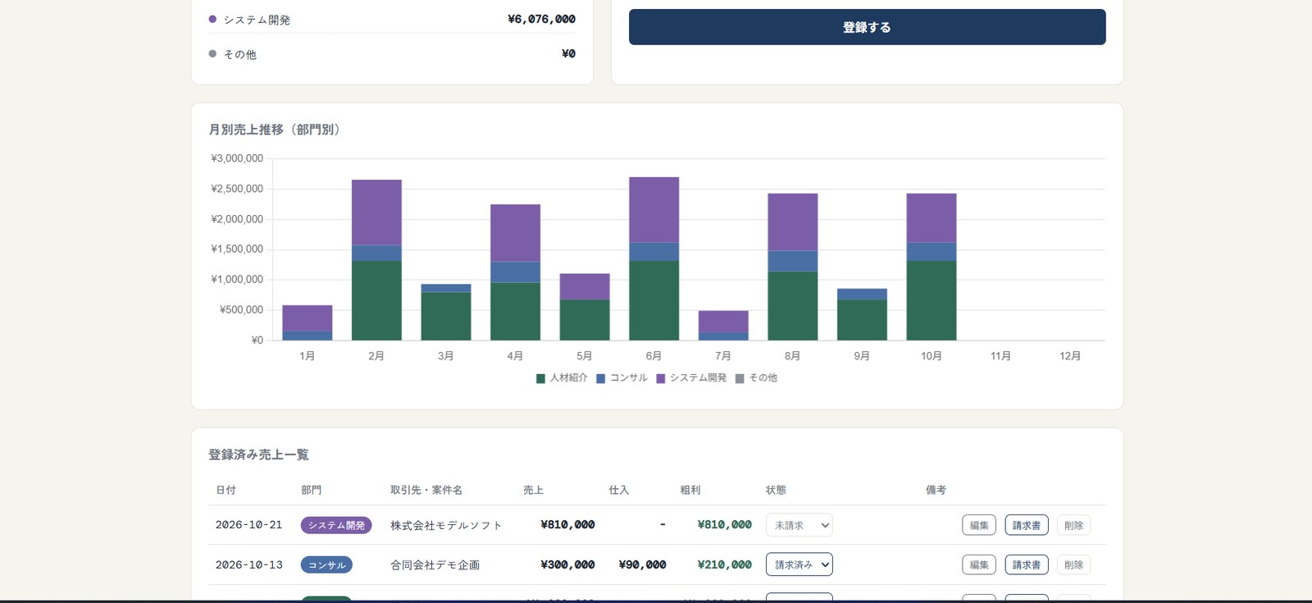Select the 7月 bar in the chart
The width and height of the screenshot is (1312, 603).
[x=722, y=325]
